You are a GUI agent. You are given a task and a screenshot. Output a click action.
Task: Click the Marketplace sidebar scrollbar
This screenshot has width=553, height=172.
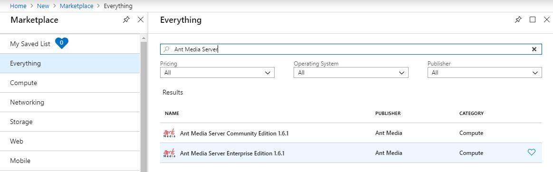tap(143, 106)
